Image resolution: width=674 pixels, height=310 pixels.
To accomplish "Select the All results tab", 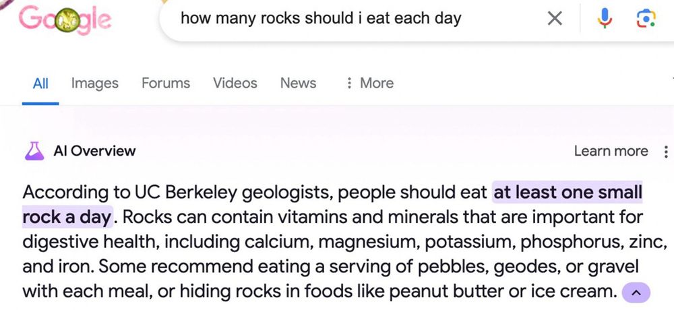I will [40, 83].
